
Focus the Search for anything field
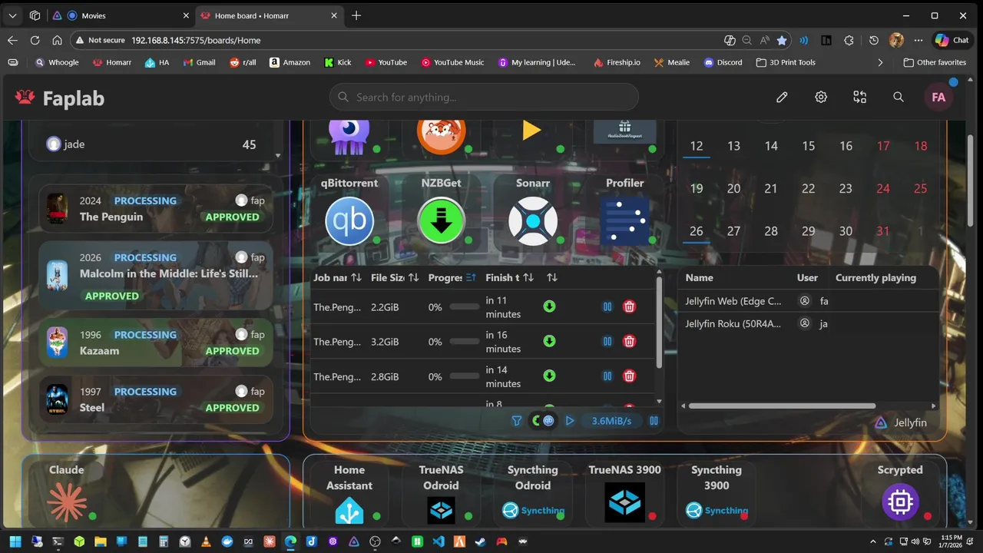[484, 97]
